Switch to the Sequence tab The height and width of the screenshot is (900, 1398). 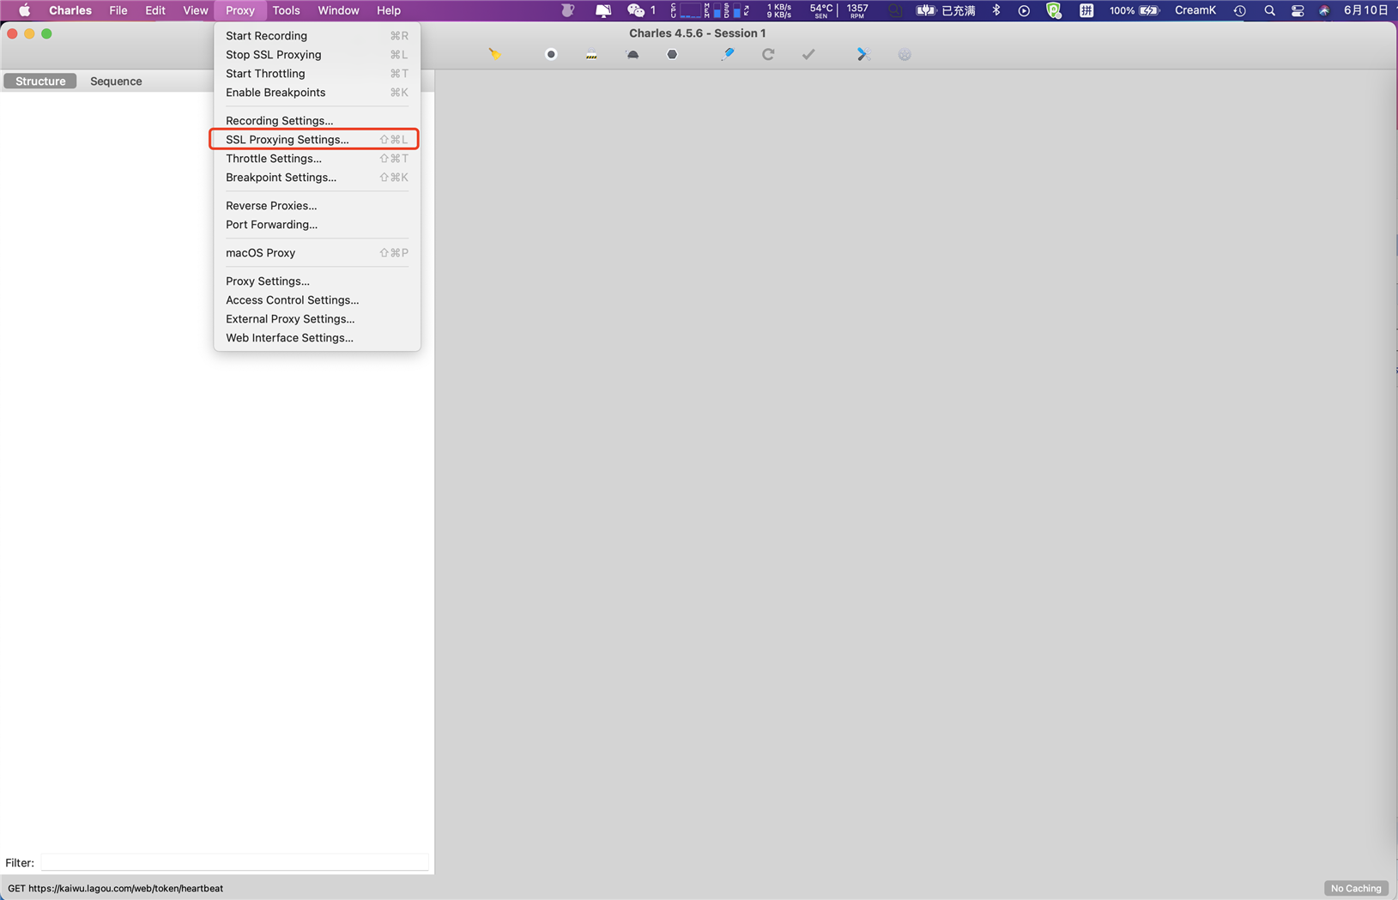[116, 81]
